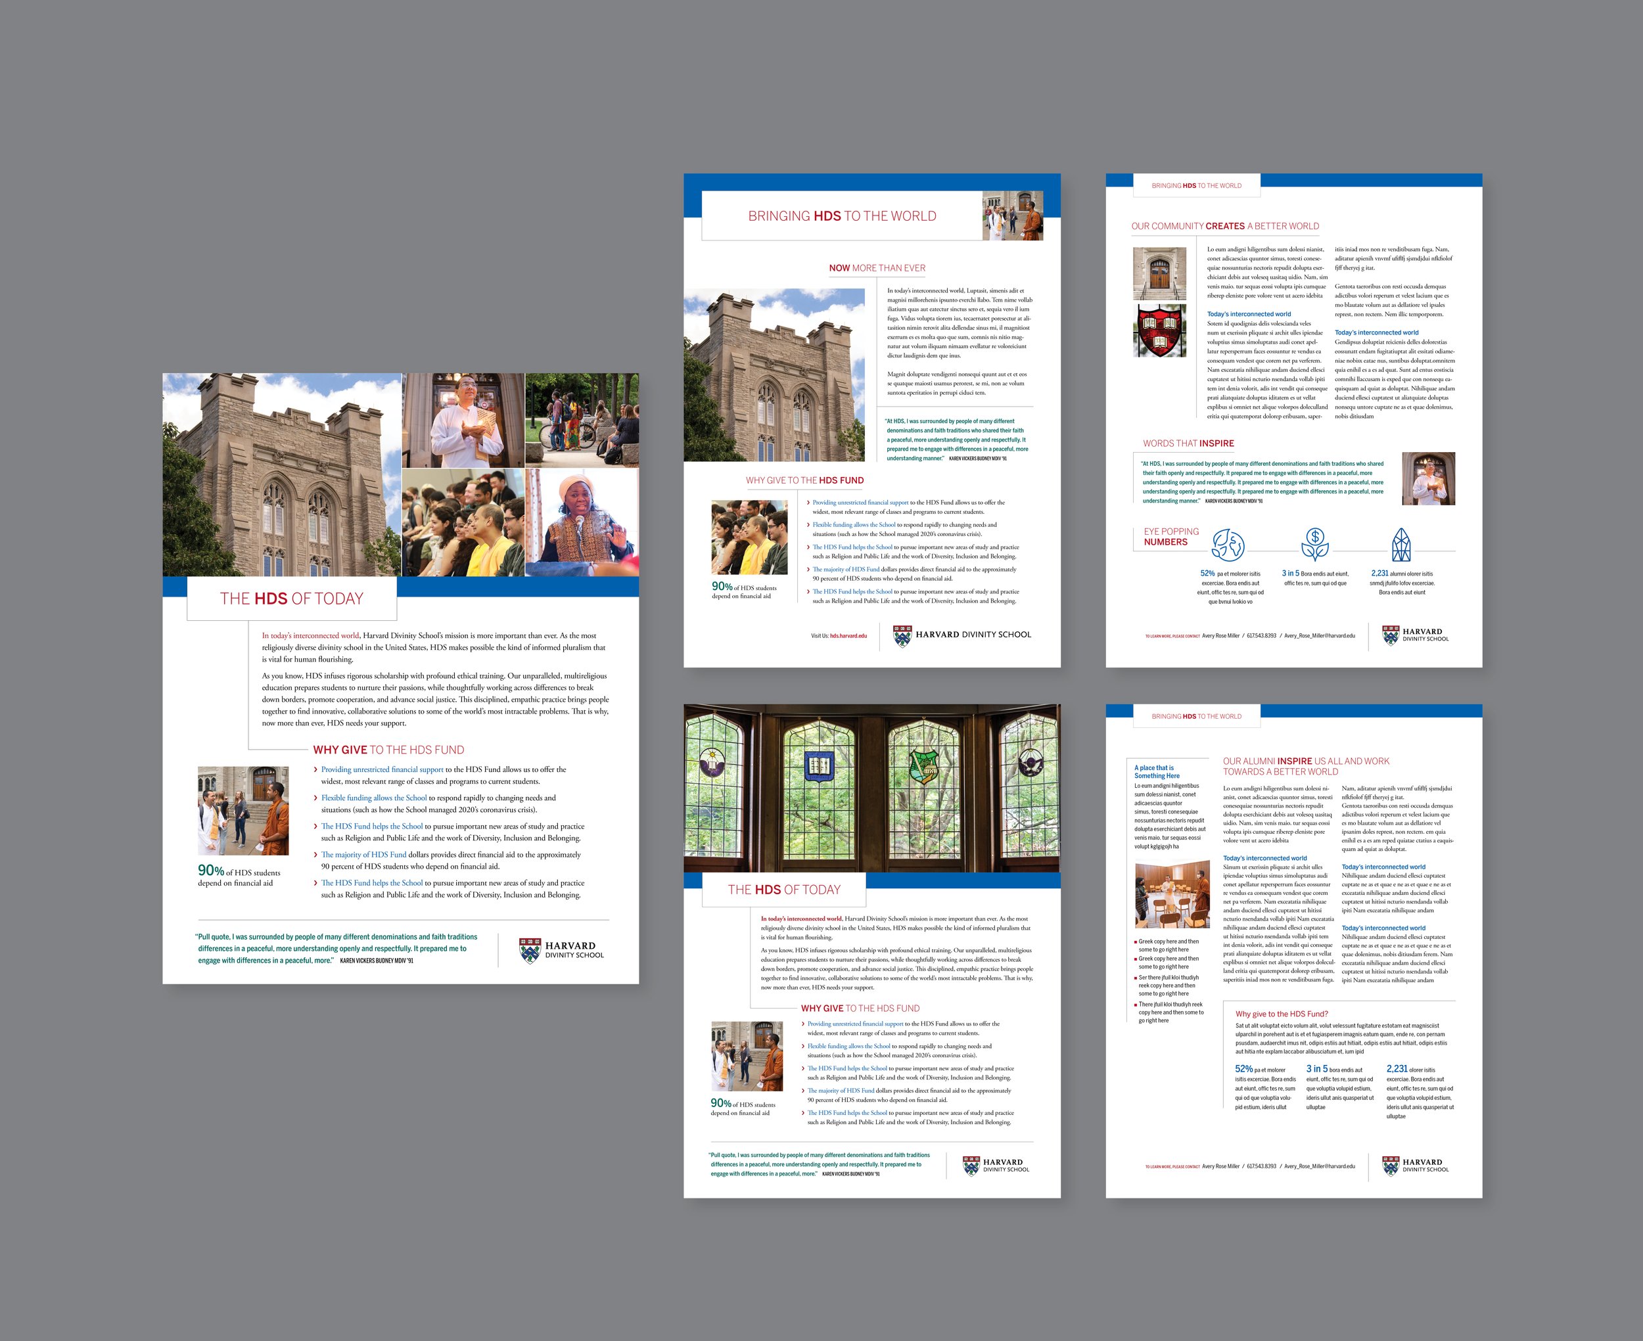The width and height of the screenshot is (1643, 1341).
Task: Click the shield logo on the stained-glass page footer
Action: [971, 1166]
